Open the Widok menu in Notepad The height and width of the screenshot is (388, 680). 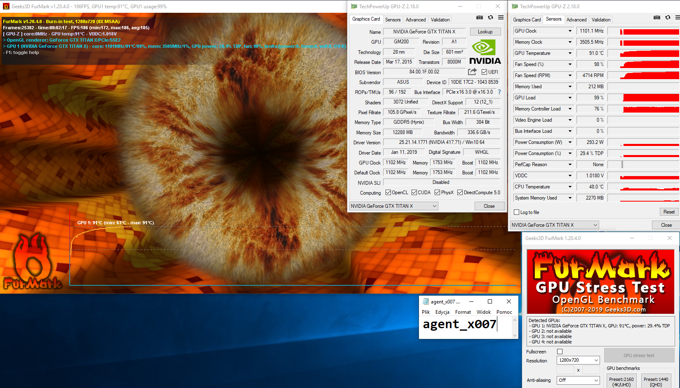click(484, 312)
